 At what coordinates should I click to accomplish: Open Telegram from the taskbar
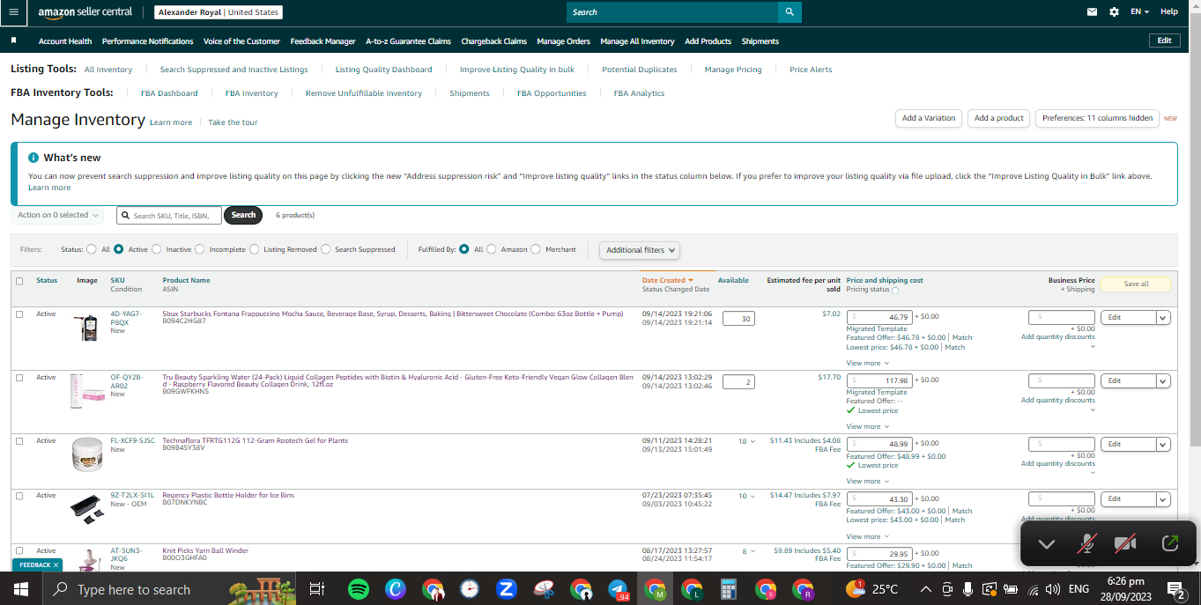(618, 589)
